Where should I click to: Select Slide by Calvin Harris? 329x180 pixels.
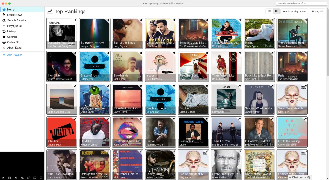[128, 99]
